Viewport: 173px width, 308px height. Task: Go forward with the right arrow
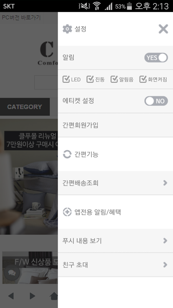tap(32, 296)
